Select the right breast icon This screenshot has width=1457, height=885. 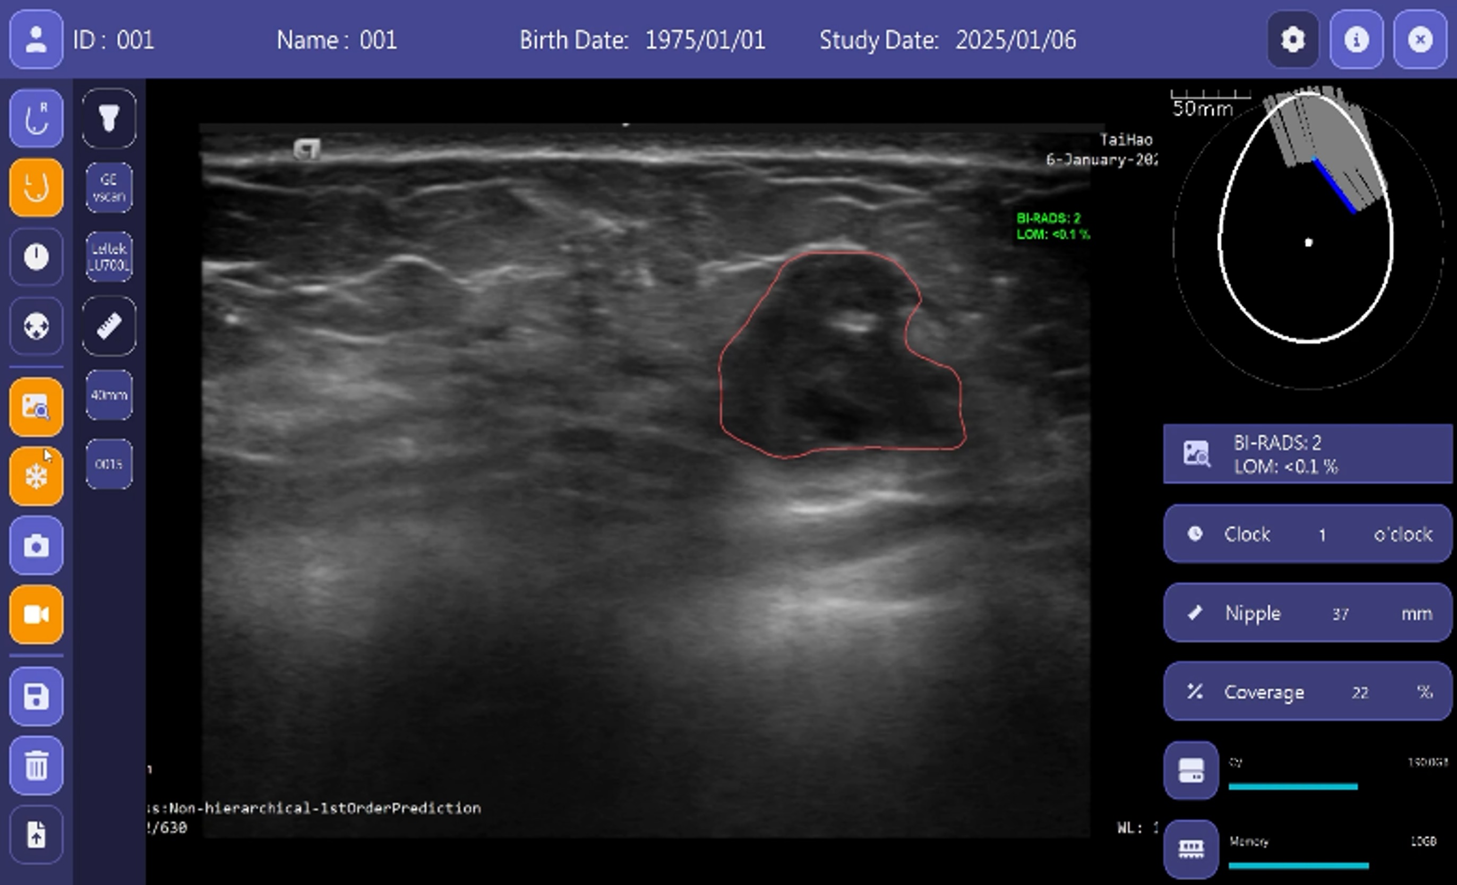[x=36, y=118]
